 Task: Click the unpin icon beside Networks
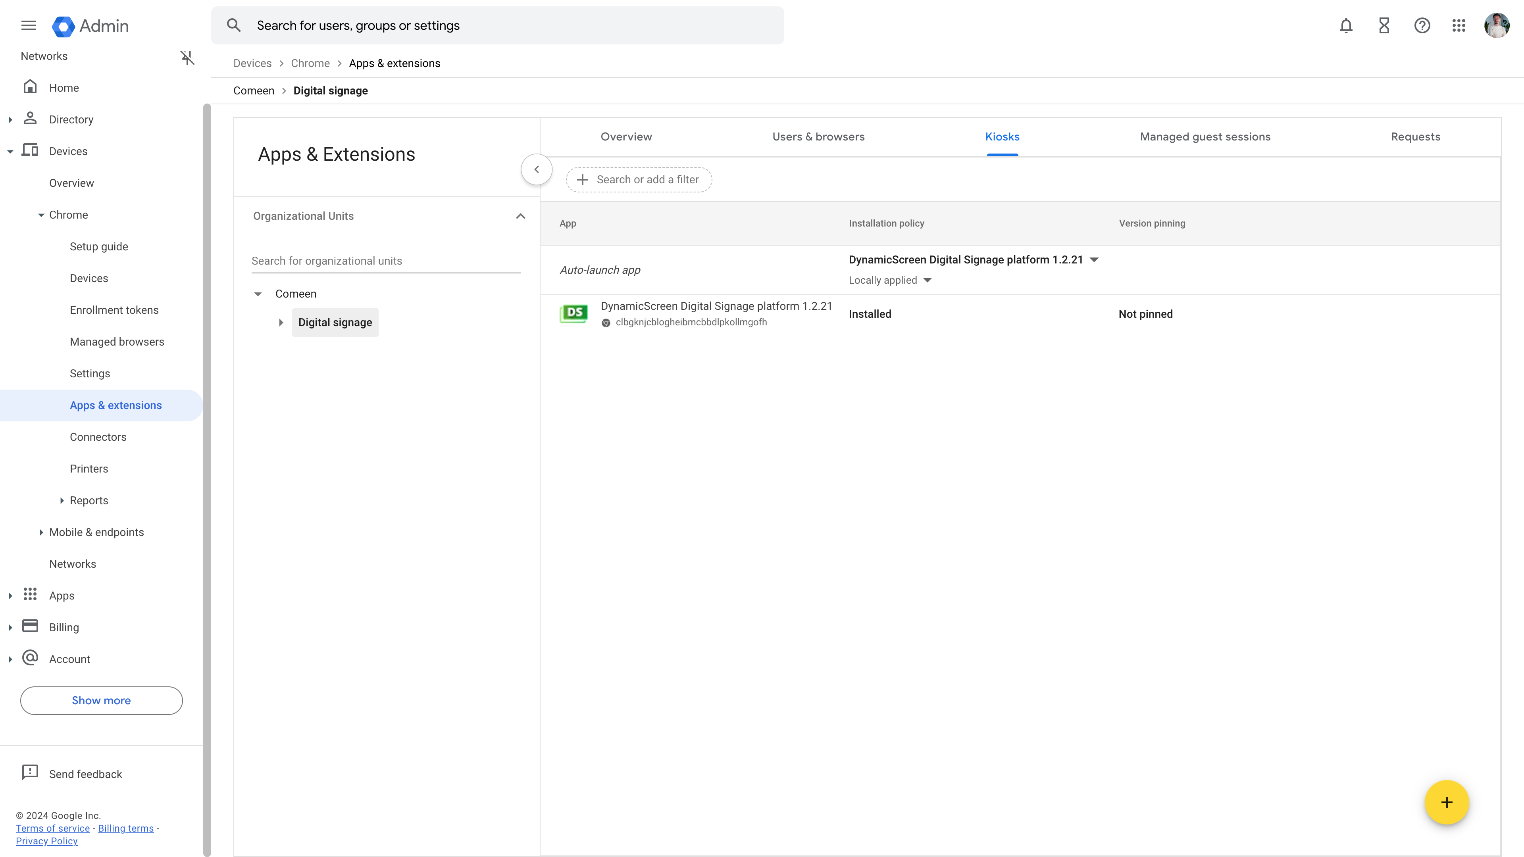tap(187, 58)
